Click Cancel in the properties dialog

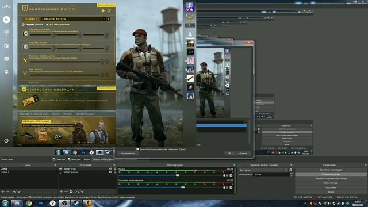pyautogui.click(x=243, y=154)
